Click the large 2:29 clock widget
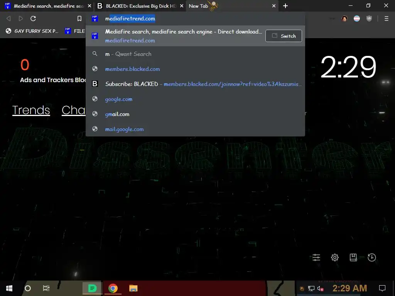Screen dimensions: 395x296 [348, 67]
